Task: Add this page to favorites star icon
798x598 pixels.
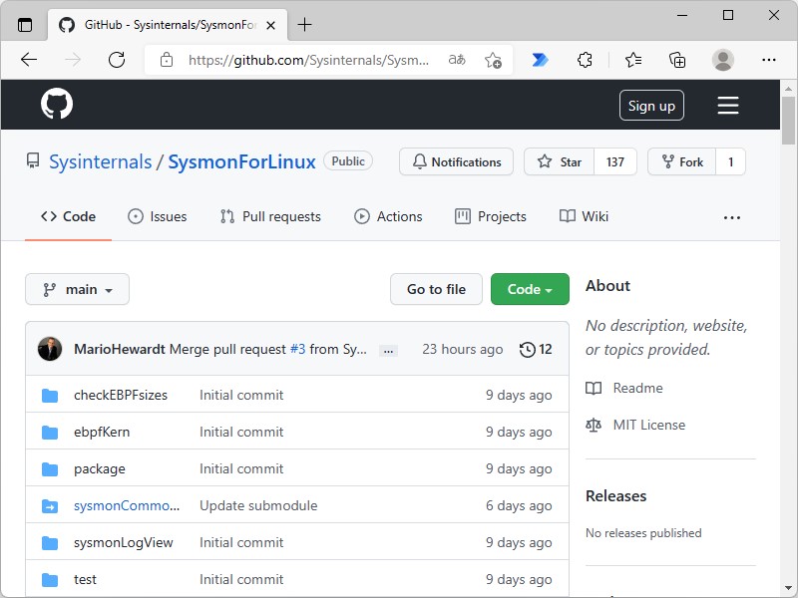Action: pos(493,60)
